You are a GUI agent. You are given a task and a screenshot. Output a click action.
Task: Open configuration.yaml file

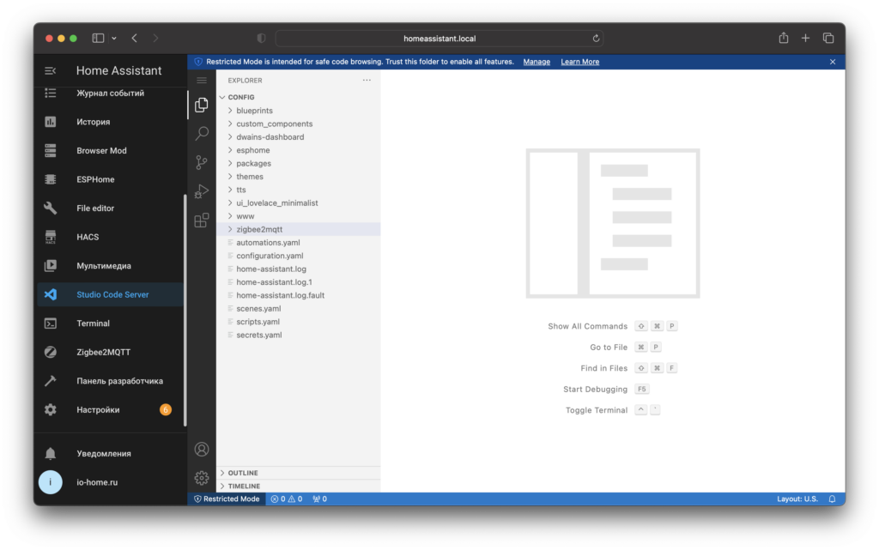coord(298,256)
